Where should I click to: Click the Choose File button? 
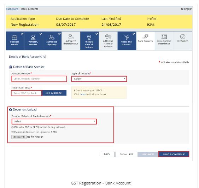(x=19, y=137)
